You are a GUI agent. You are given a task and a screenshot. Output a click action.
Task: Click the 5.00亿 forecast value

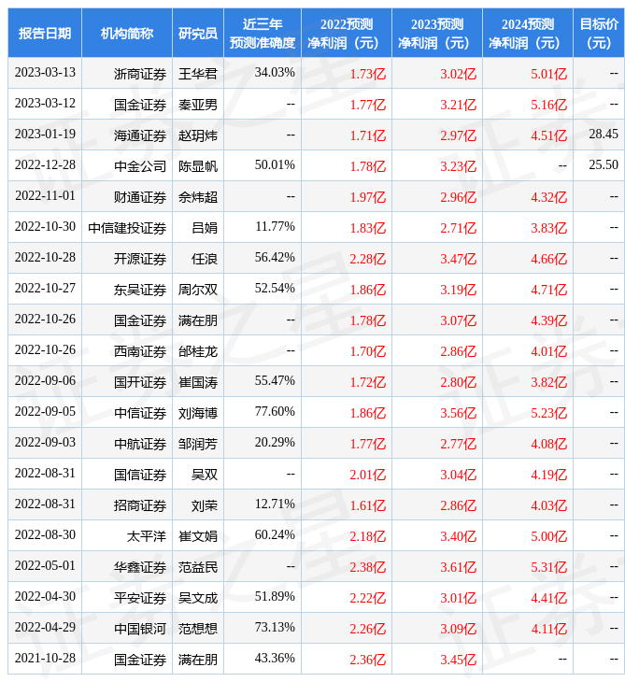point(549,537)
